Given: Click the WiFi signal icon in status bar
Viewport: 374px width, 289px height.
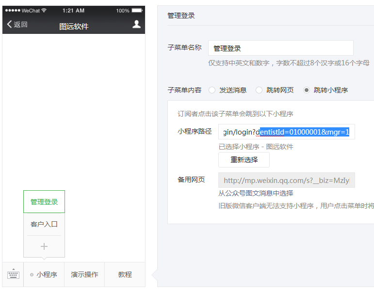Looking at the screenshot, I should pyautogui.click(x=44, y=10).
